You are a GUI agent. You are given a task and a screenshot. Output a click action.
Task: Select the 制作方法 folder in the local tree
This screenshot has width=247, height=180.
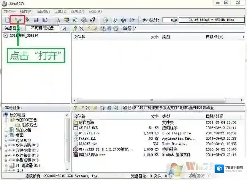coord(26,125)
